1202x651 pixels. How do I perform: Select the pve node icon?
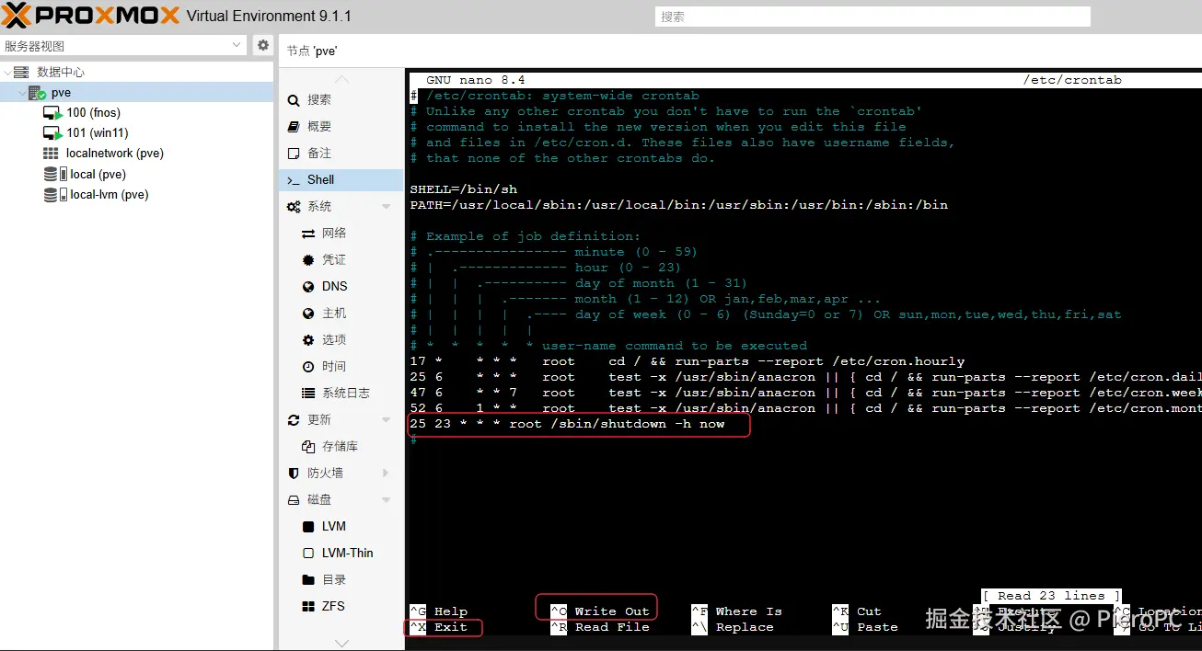coord(37,93)
